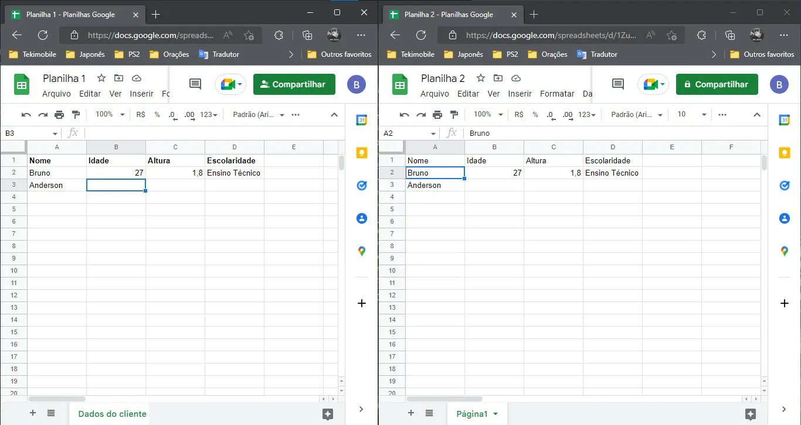Hide menus with collapse arrow in Planilha 2

click(x=757, y=115)
